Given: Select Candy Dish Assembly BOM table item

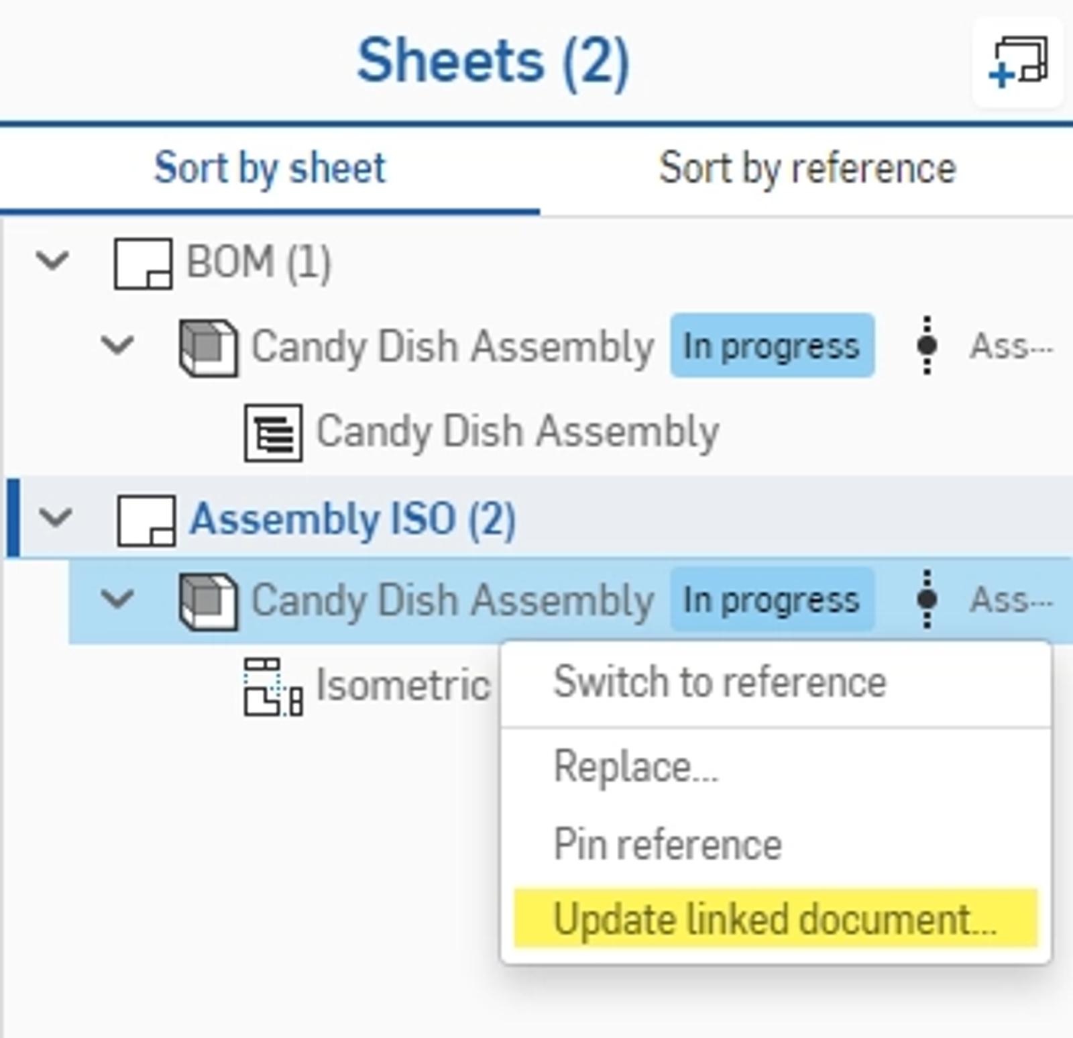Looking at the screenshot, I should coord(517,431).
